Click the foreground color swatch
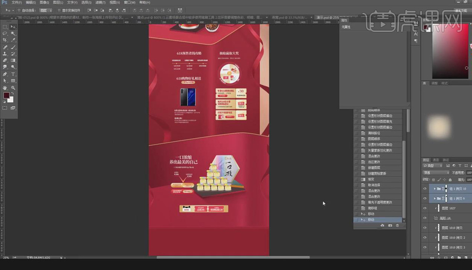 pos(6,96)
